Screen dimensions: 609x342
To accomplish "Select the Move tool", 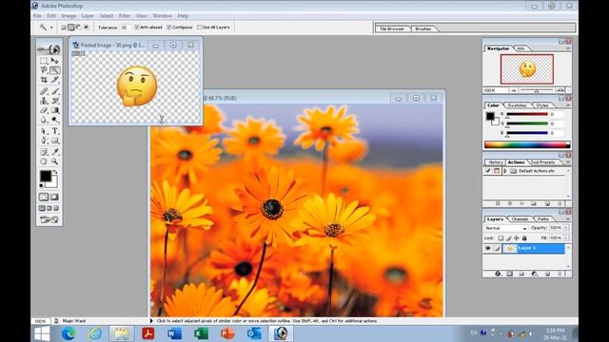I will point(55,61).
